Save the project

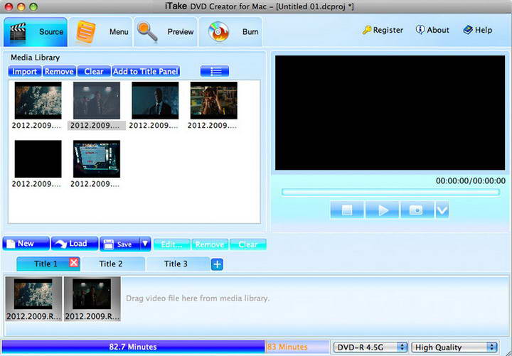coord(120,244)
